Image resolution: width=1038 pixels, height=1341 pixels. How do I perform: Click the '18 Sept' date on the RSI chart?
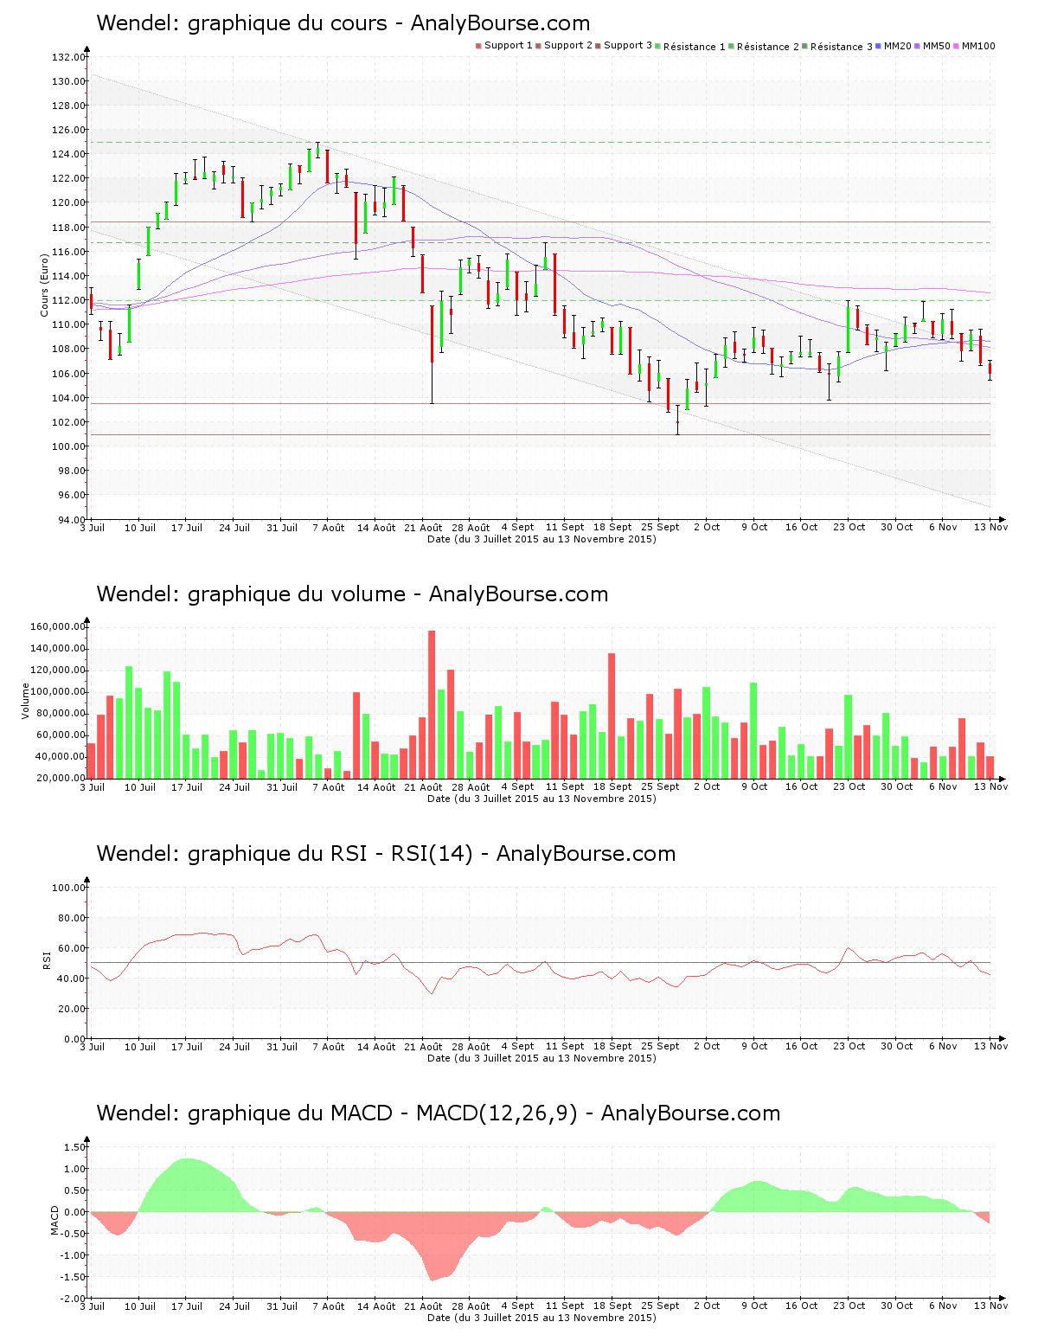(x=612, y=1046)
